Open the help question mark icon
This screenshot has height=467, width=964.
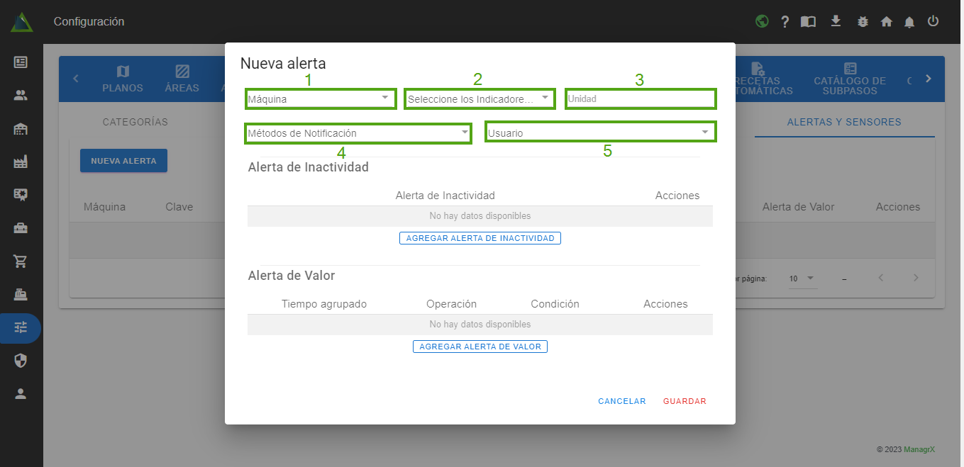tap(785, 22)
